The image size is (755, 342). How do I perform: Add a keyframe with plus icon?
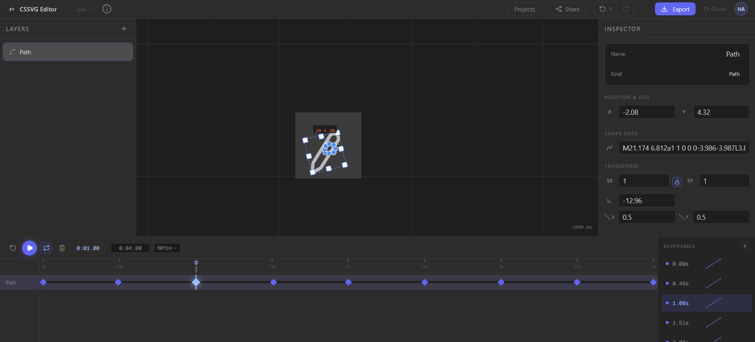[745, 246]
